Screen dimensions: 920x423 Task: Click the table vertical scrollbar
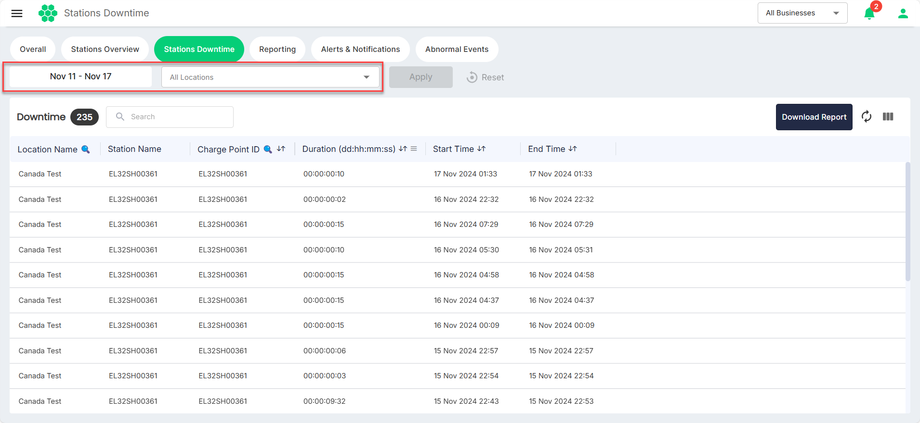tap(908, 221)
